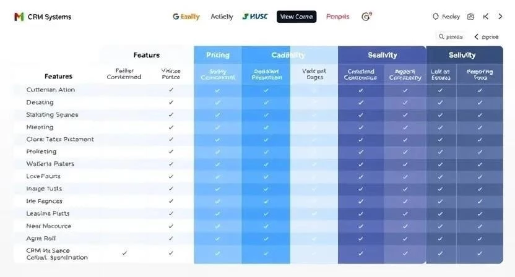Toggle Desating checkmark in Vixlace Portce column
Screen dimensions: 515x277
pyautogui.click(x=171, y=102)
